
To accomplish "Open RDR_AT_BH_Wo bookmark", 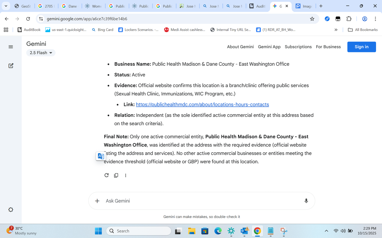I will (x=276, y=30).
